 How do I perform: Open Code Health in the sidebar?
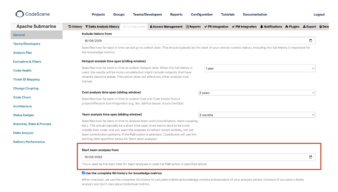pyautogui.click(x=22, y=71)
